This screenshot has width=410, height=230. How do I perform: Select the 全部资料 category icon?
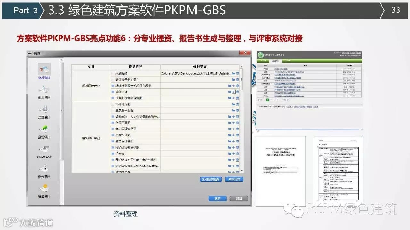coord(44,69)
